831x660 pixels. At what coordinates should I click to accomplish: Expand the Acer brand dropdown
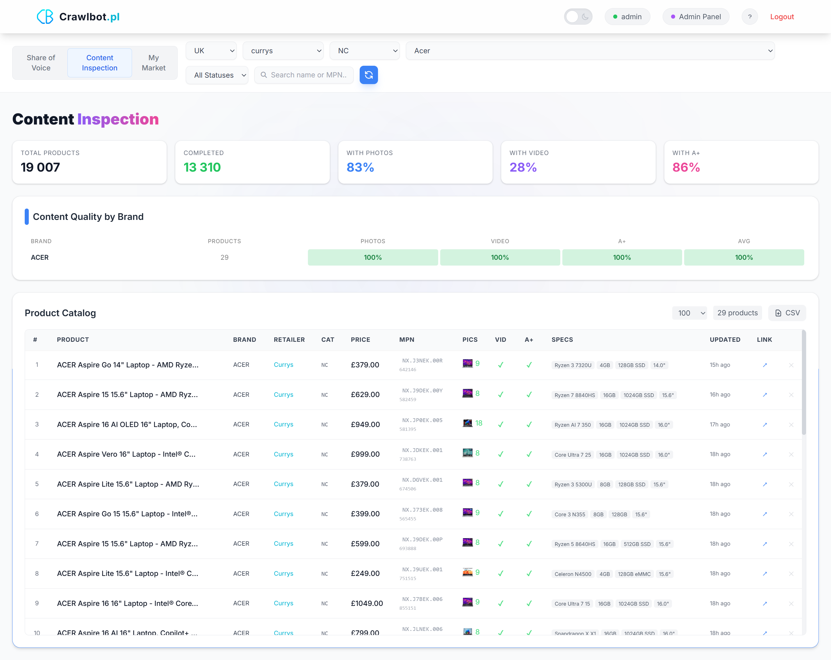coord(590,51)
